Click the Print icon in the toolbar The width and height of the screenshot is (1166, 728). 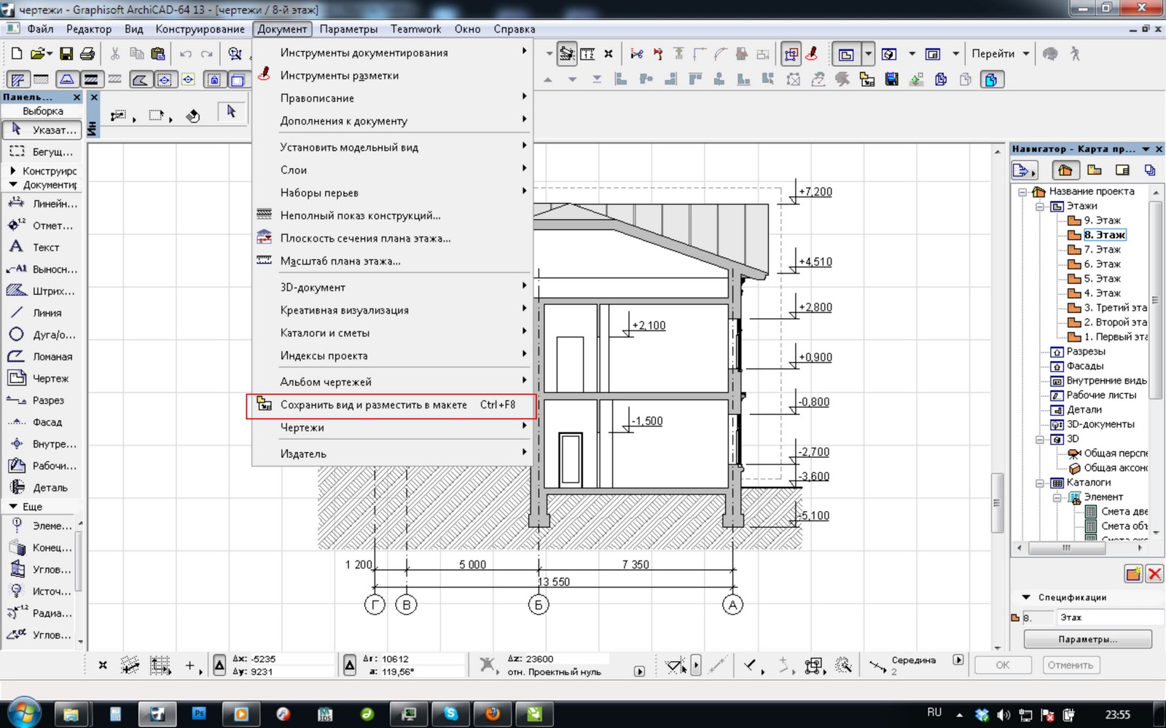tap(87, 53)
